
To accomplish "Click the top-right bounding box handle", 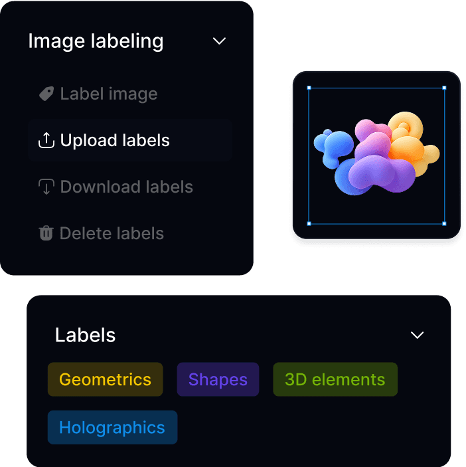I will pos(444,88).
